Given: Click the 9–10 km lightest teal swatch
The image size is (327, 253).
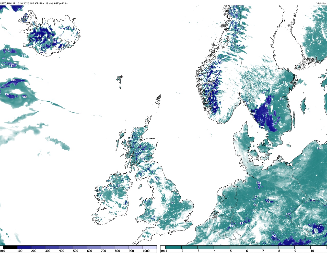Looking at the screenshot, I should [x=303, y=247].
